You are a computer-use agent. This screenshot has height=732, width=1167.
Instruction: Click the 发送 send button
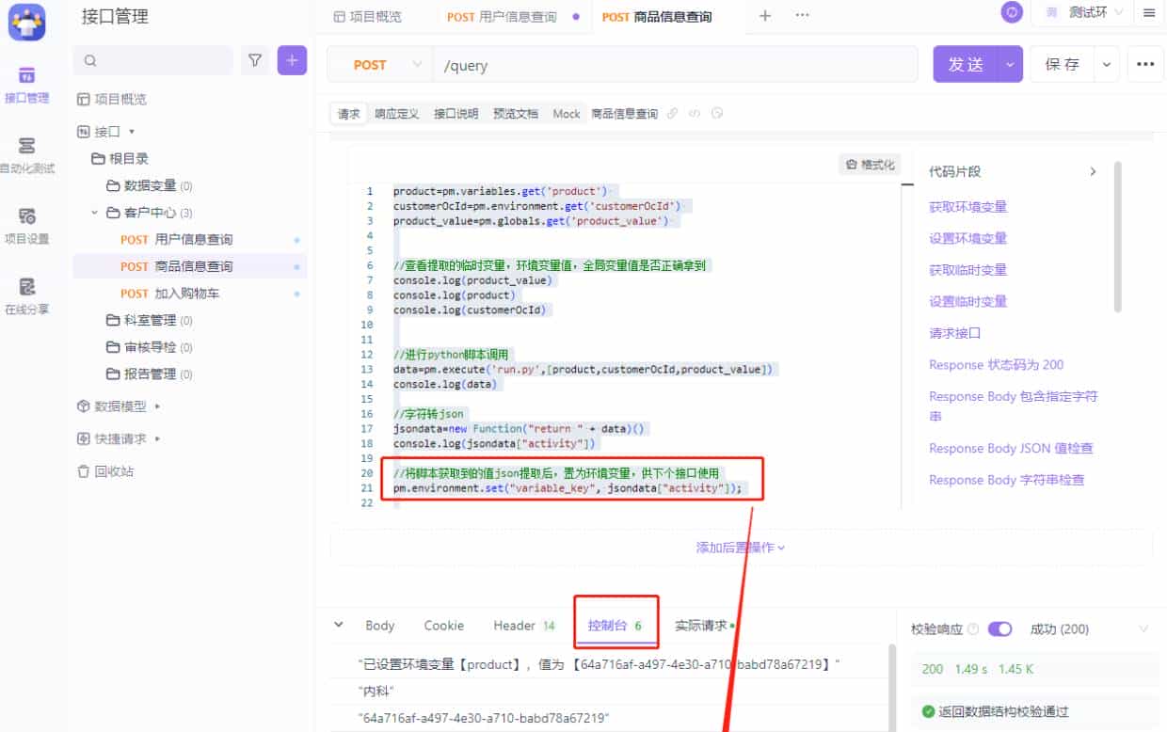[x=967, y=64]
